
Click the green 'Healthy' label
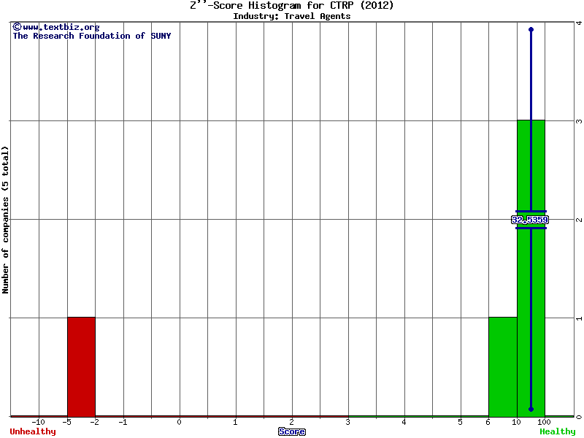click(x=558, y=431)
